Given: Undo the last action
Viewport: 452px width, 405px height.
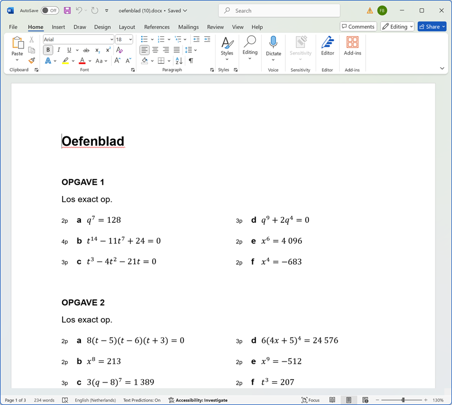Looking at the screenshot, I should coord(79,10).
